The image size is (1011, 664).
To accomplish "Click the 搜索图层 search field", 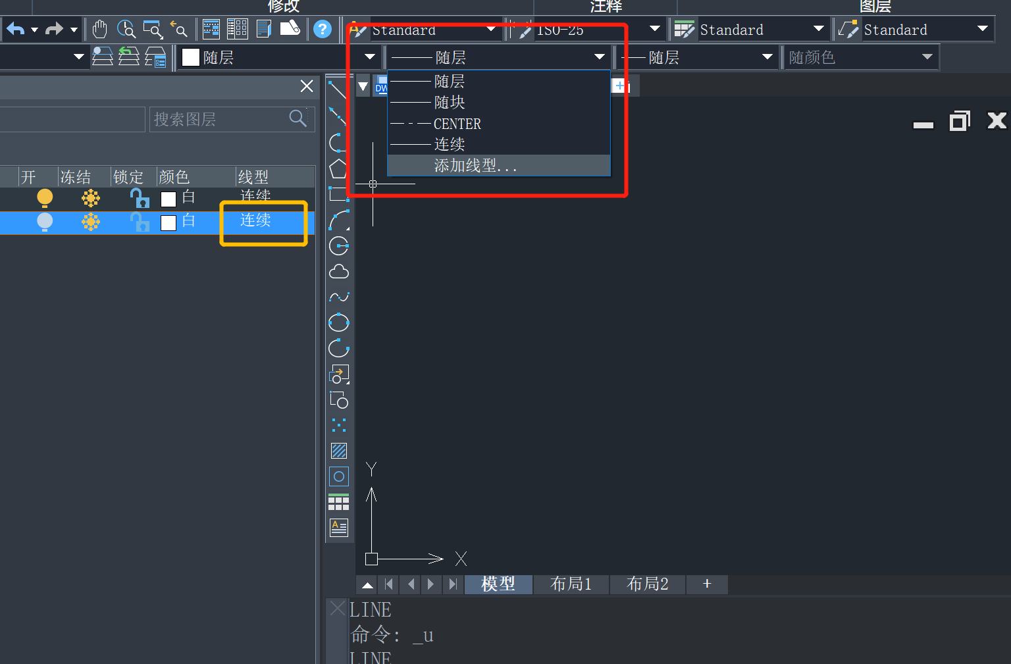I will pyautogui.click(x=232, y=119).
